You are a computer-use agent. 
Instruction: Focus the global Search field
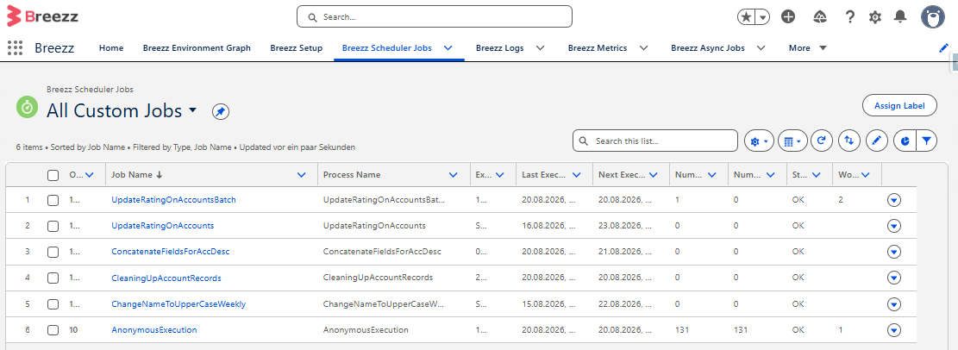435,16
